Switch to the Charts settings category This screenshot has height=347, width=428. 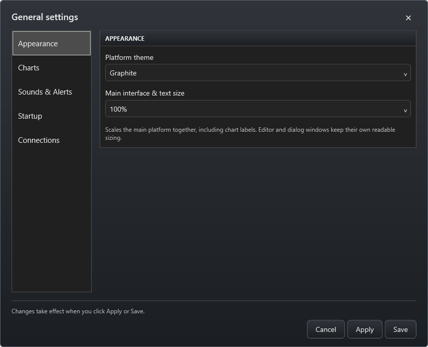[51, 67]
